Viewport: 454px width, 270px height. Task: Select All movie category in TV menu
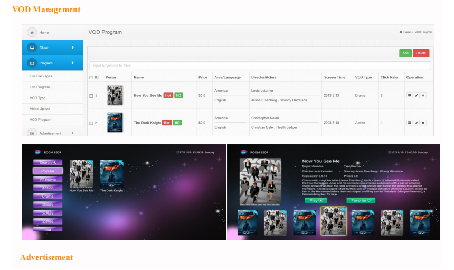(48, 179)
